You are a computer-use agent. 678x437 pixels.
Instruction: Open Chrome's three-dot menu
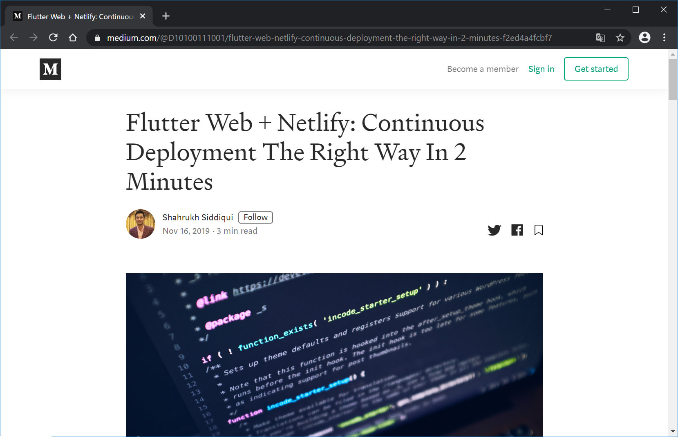664,38
